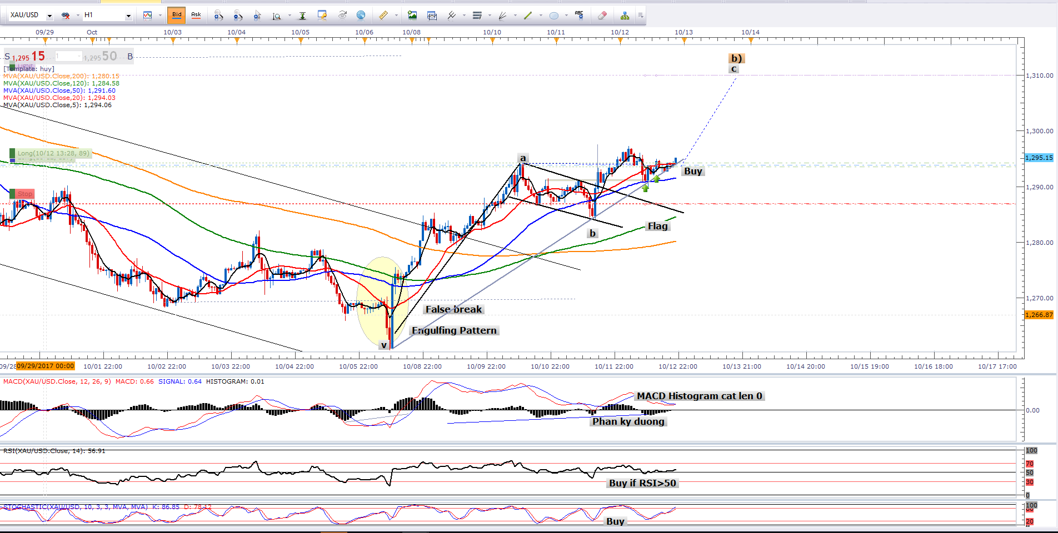The width and height of the screenshot is (1058, 533).
Task: Click the zoom in magnifier icon
Action: pos(218,16)
